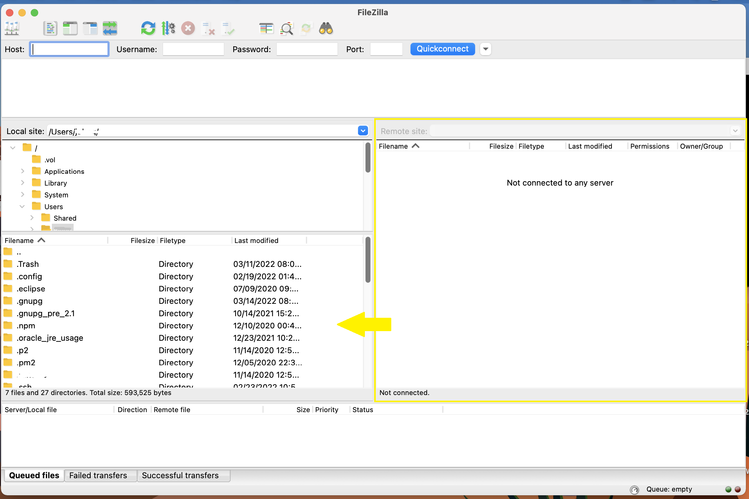Select the .oracle_jre_usage directory row
Image resolution: width=749 pixels, height=499 pixels.
[x=183, y=338]
